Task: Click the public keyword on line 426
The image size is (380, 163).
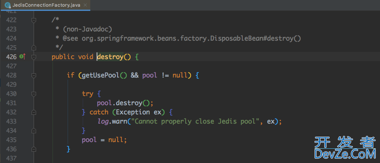Action: [63, 57]
